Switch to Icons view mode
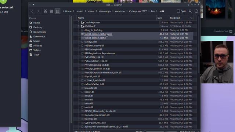This screenshot has height=132, width=235. pos(46,11)
